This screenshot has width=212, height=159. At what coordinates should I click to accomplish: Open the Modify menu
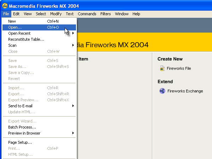click(56, 14)
